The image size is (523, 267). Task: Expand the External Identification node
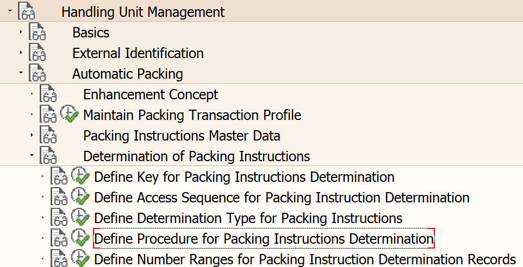[21, 53]
